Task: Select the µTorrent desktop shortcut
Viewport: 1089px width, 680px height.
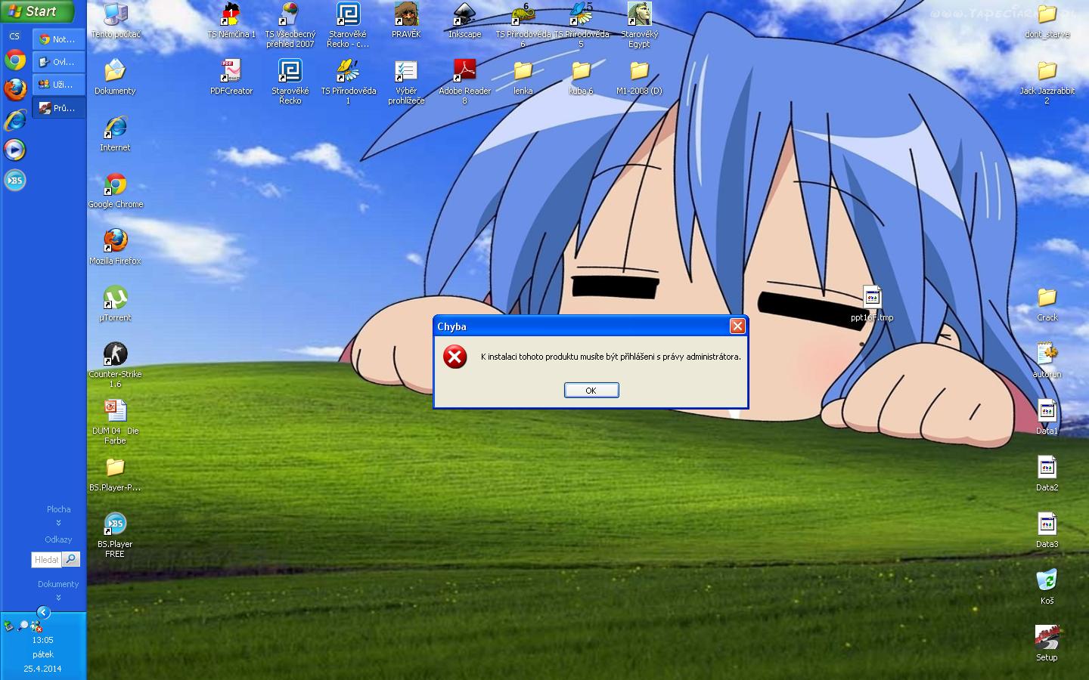Action: coord(115,304)
